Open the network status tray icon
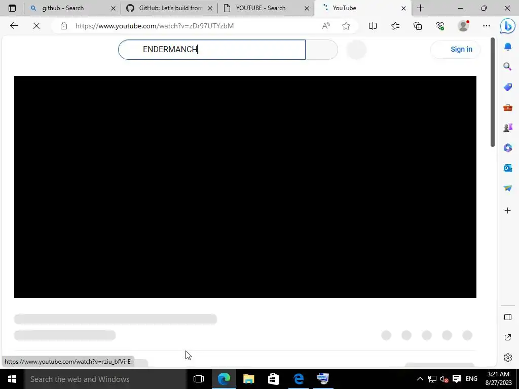Screen dimensions: 519x389 pyautogui.click(x=432, y=379)
